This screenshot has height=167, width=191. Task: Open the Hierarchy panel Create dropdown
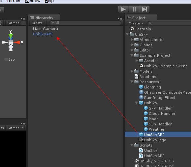[x=39, y=23]
